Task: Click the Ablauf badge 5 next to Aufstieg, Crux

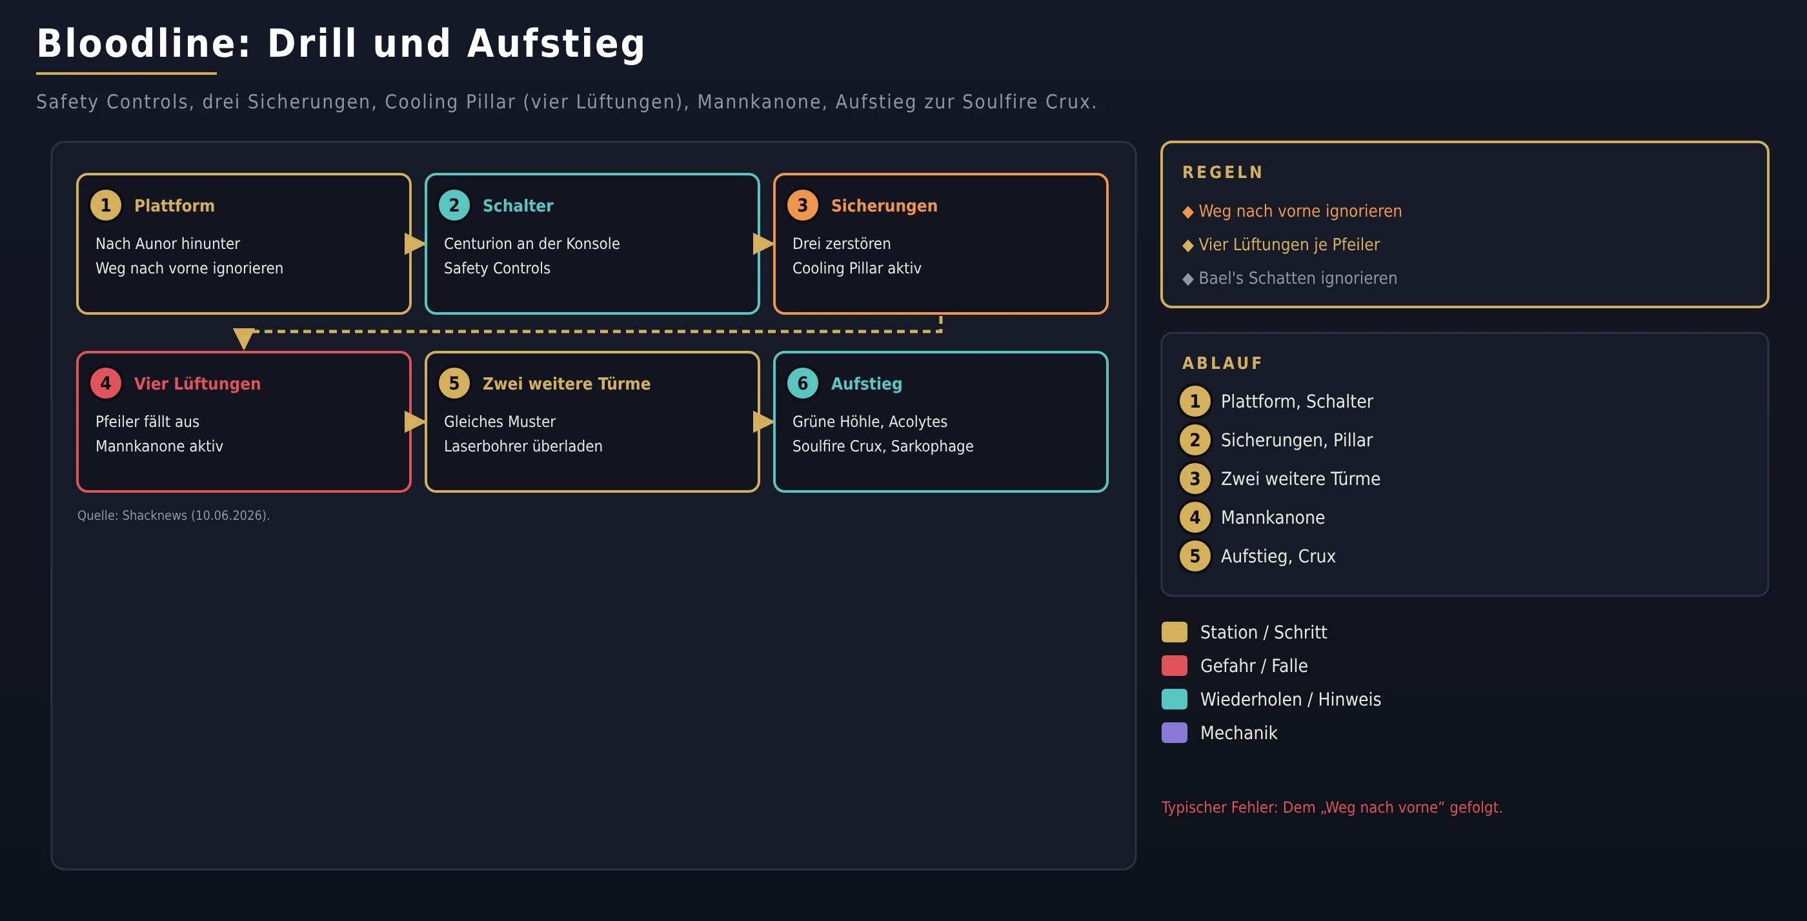Action: click(x=1195, y=556)
